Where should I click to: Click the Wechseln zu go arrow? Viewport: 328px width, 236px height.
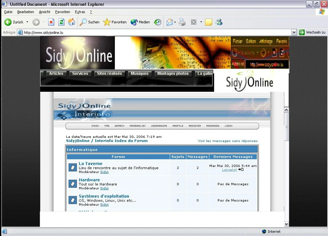(x=302, y=32)
